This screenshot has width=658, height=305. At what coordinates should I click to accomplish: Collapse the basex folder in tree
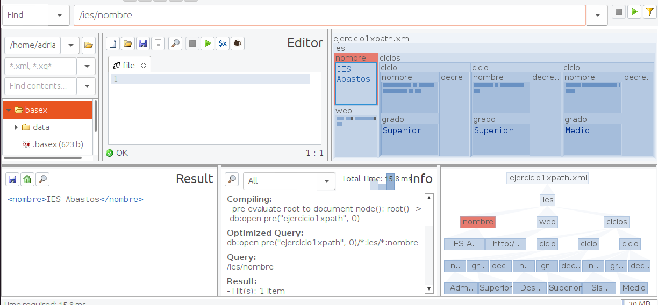[x=8, y=110]
